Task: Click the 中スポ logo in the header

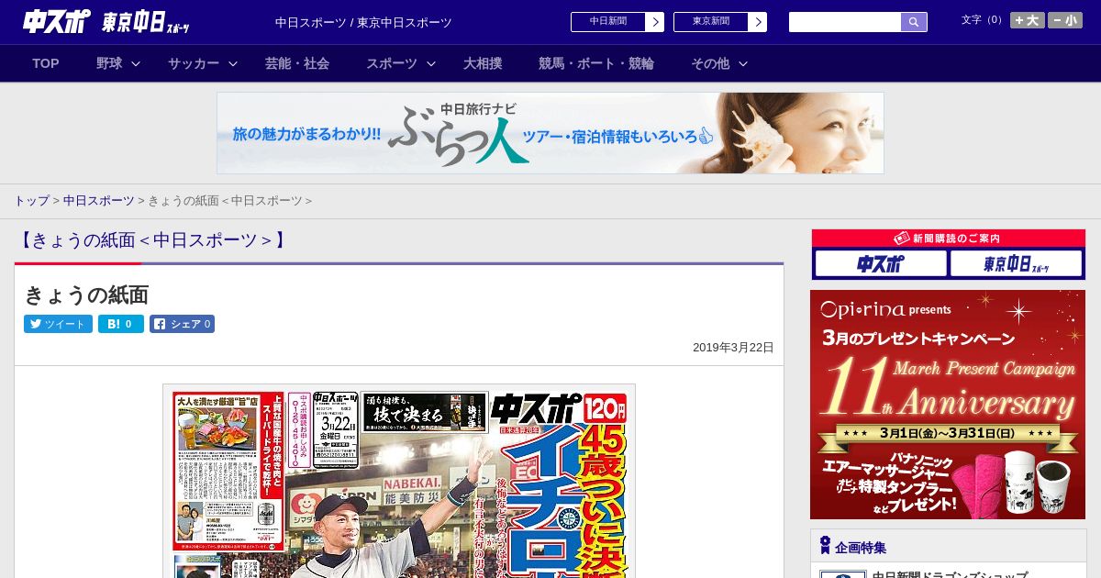Action: click(56, 21)
